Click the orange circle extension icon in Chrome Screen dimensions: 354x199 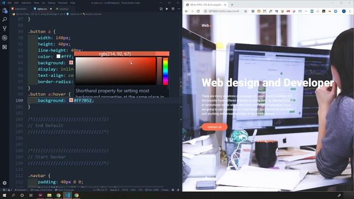259,11
